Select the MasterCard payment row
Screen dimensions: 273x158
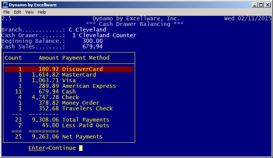(x=69, y=75)
